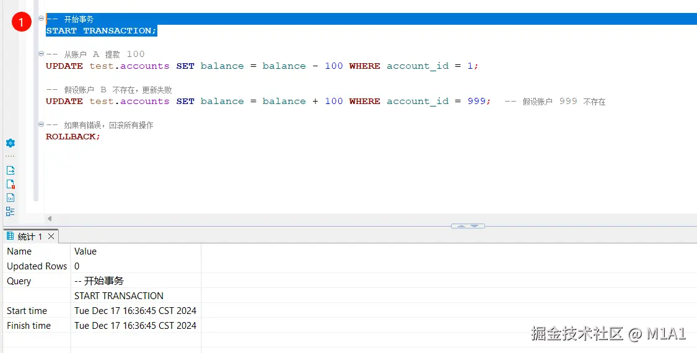Click the grid icon on 统计 1 tab
The image size is (697, 353).
(x=11, y=236)
